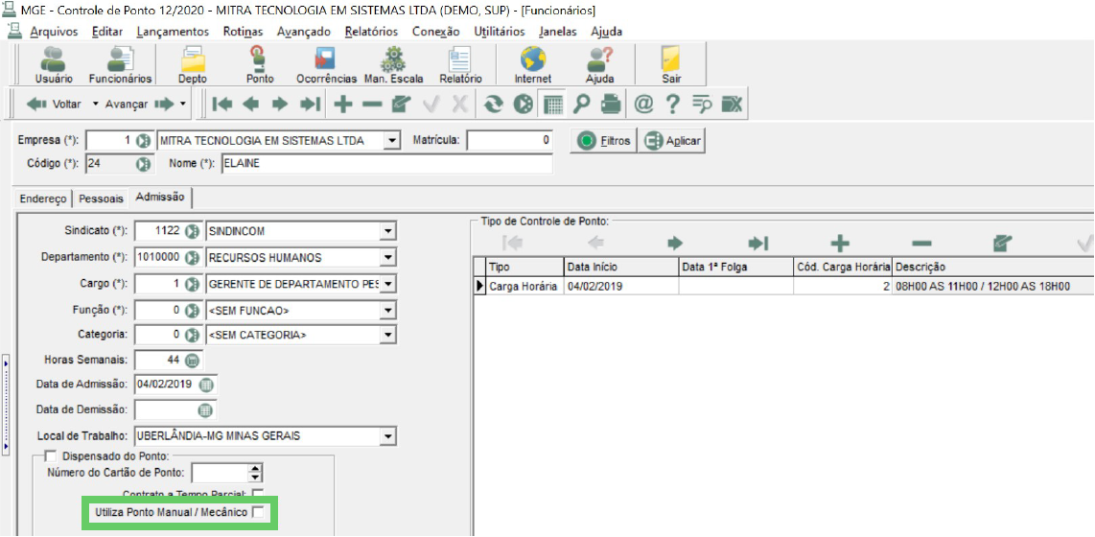The image size is (1095, 537).
Task: Open calendar icon for Data de Demissão
Action: point(205,410)
